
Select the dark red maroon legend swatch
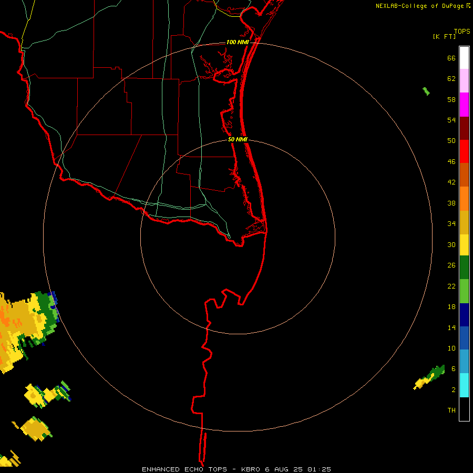tap(464, 128)
